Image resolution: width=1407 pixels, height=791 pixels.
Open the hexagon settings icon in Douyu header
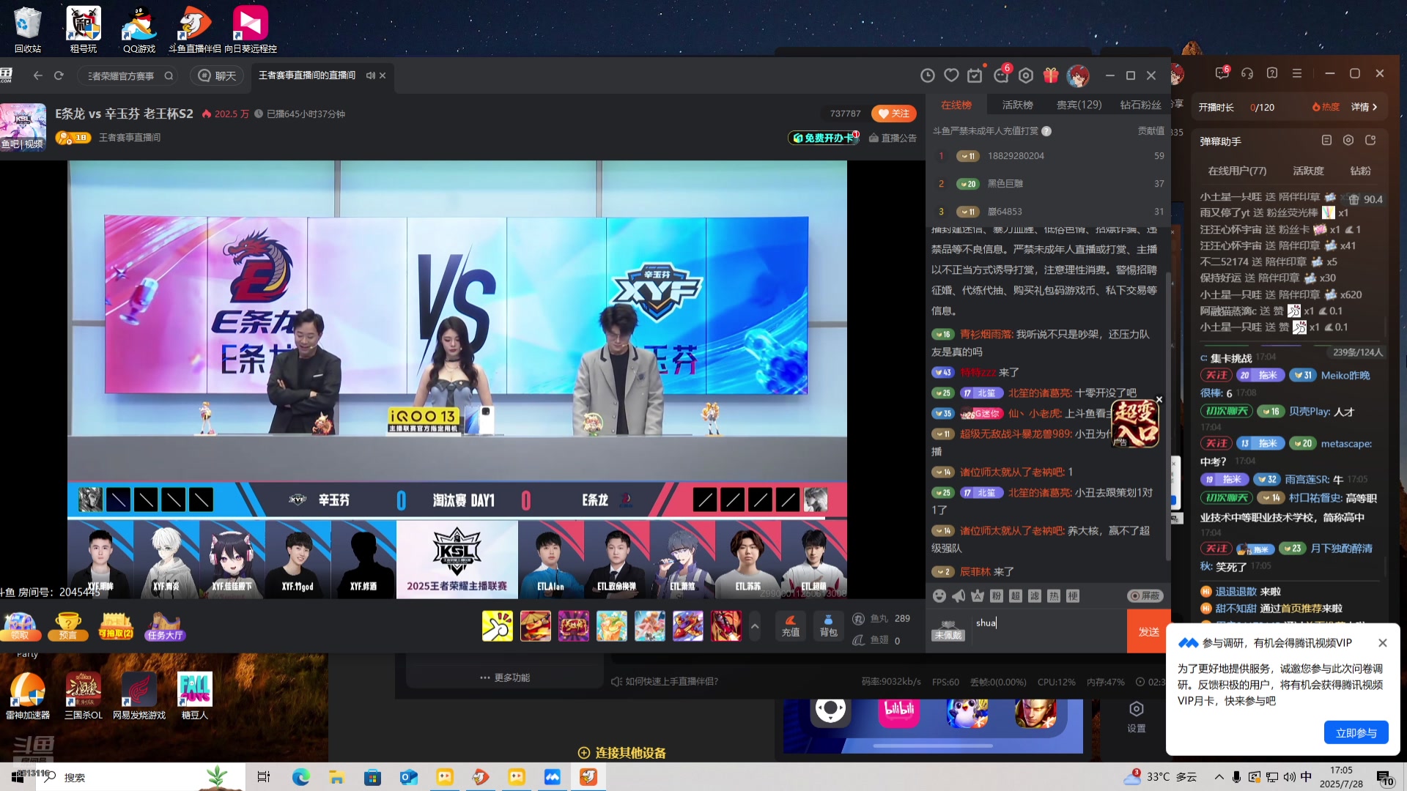pos(1026,75)
